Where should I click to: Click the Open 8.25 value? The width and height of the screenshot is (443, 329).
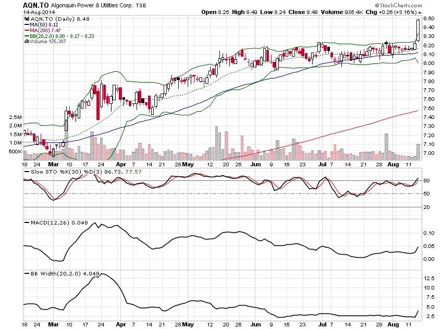(215, 12)
